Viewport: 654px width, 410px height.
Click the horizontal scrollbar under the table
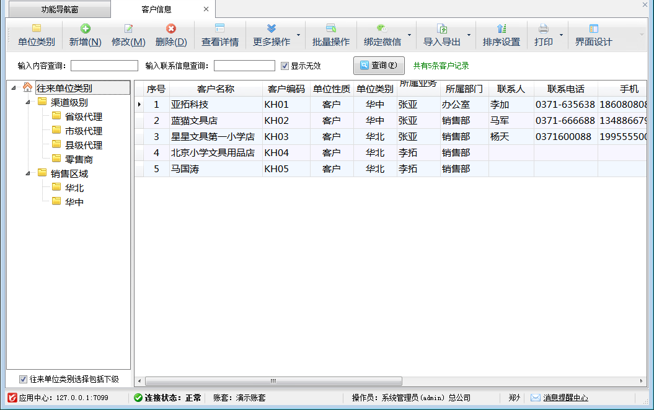click(273, 381)
